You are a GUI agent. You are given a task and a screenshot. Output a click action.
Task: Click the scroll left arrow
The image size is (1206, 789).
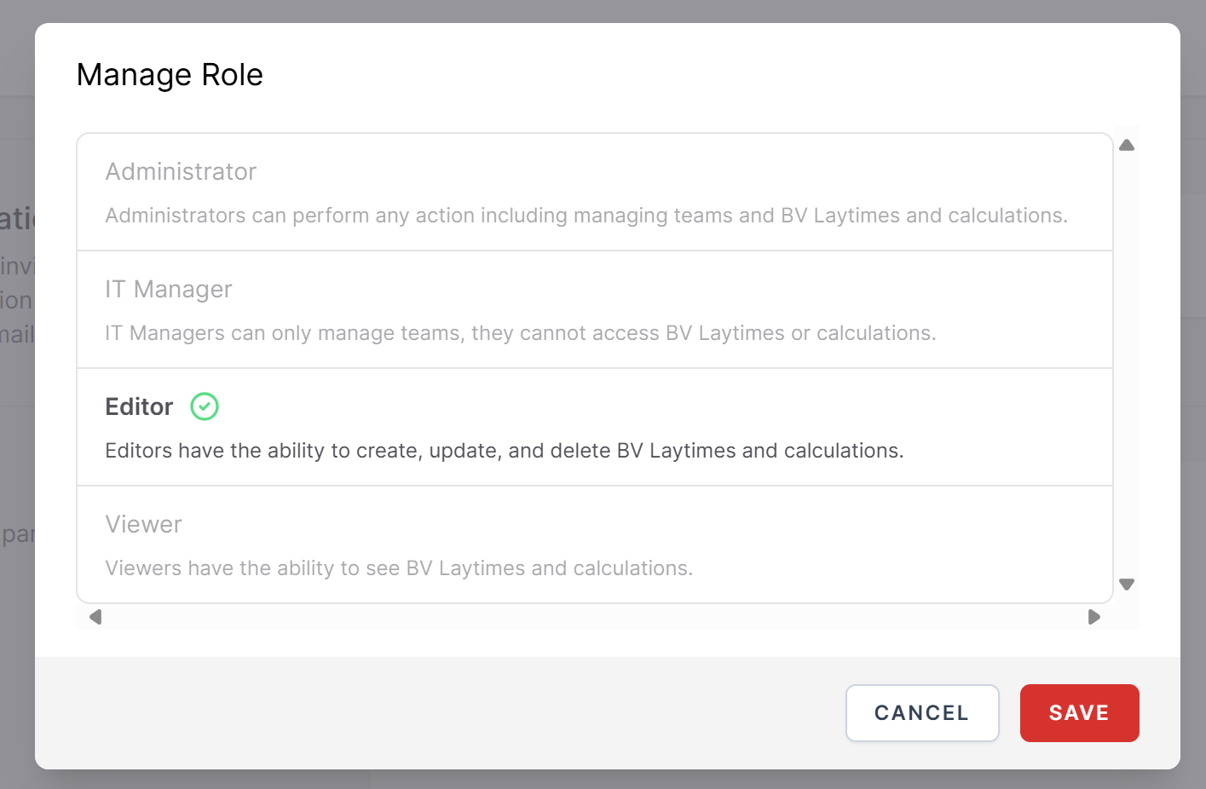[95, 617]
